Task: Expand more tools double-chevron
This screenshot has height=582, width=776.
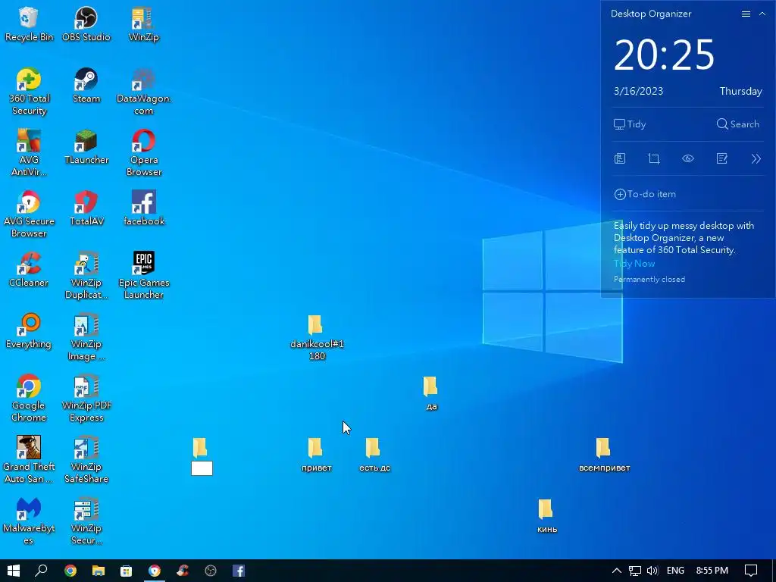Action: point(756,159)
